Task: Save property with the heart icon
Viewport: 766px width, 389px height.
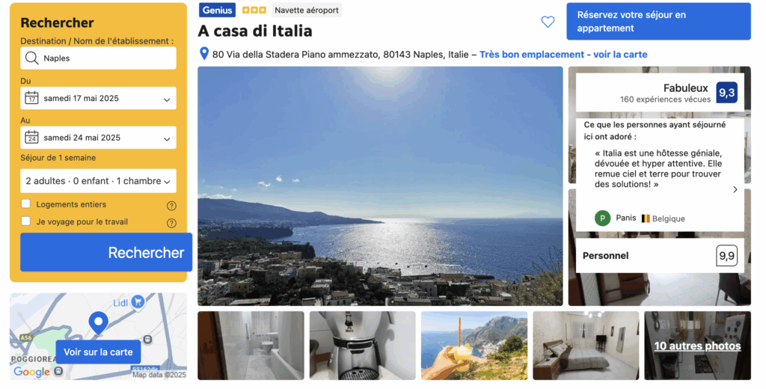Action: tap(548, 22)
